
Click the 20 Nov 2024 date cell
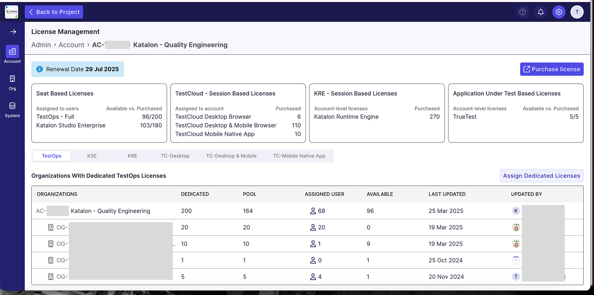446,277
